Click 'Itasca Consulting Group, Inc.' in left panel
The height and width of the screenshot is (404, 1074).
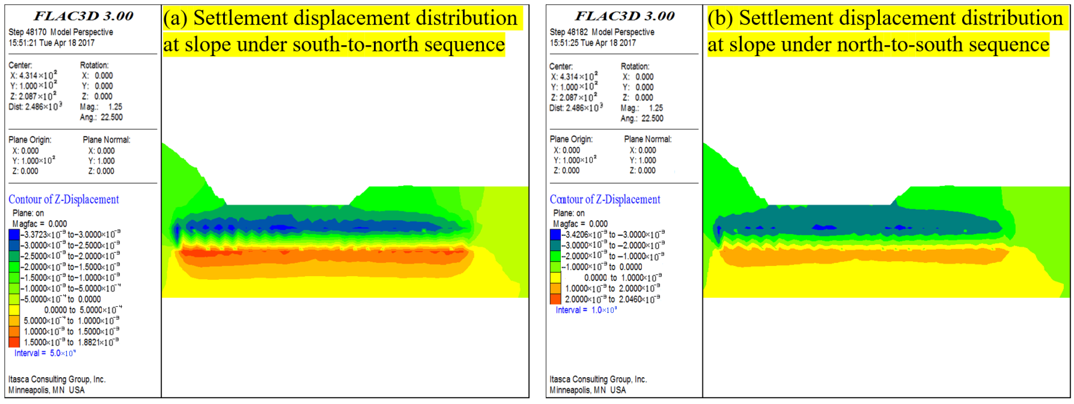(57, 379)
